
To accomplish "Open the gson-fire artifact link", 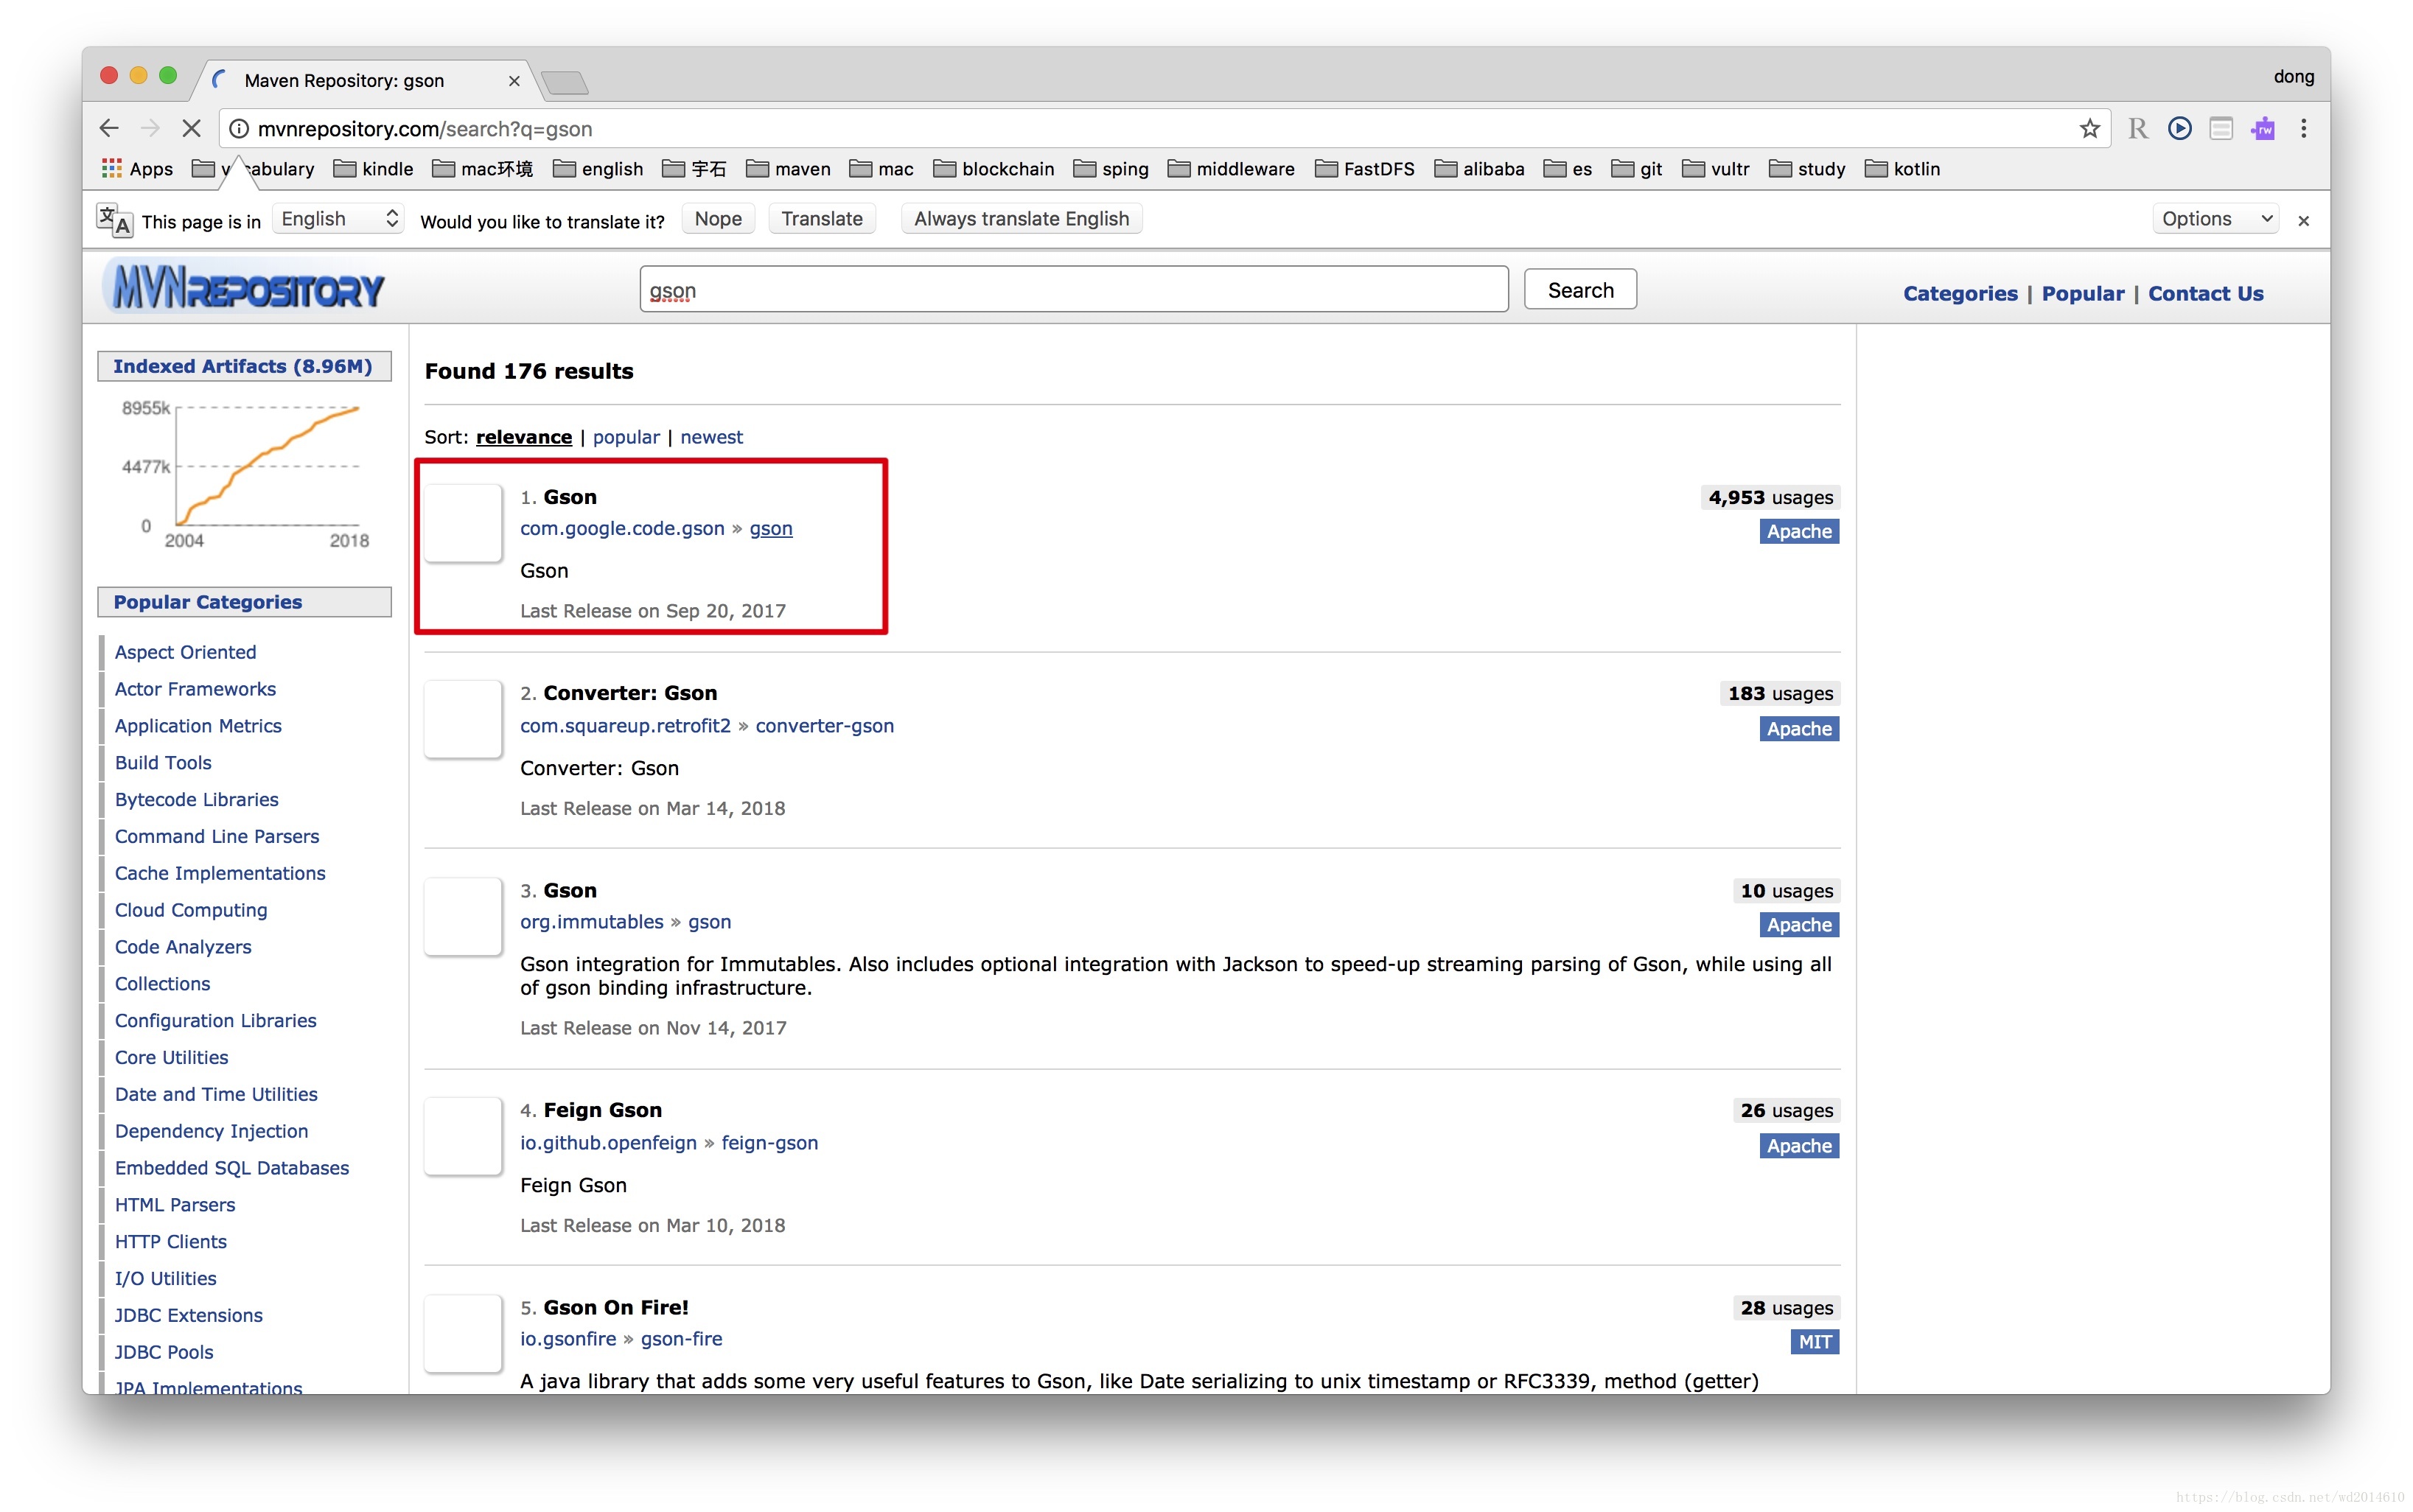I will click(x=682, y=1339).
